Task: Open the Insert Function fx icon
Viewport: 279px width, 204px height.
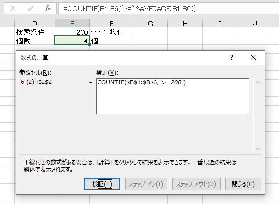Action: pos(48,8)
